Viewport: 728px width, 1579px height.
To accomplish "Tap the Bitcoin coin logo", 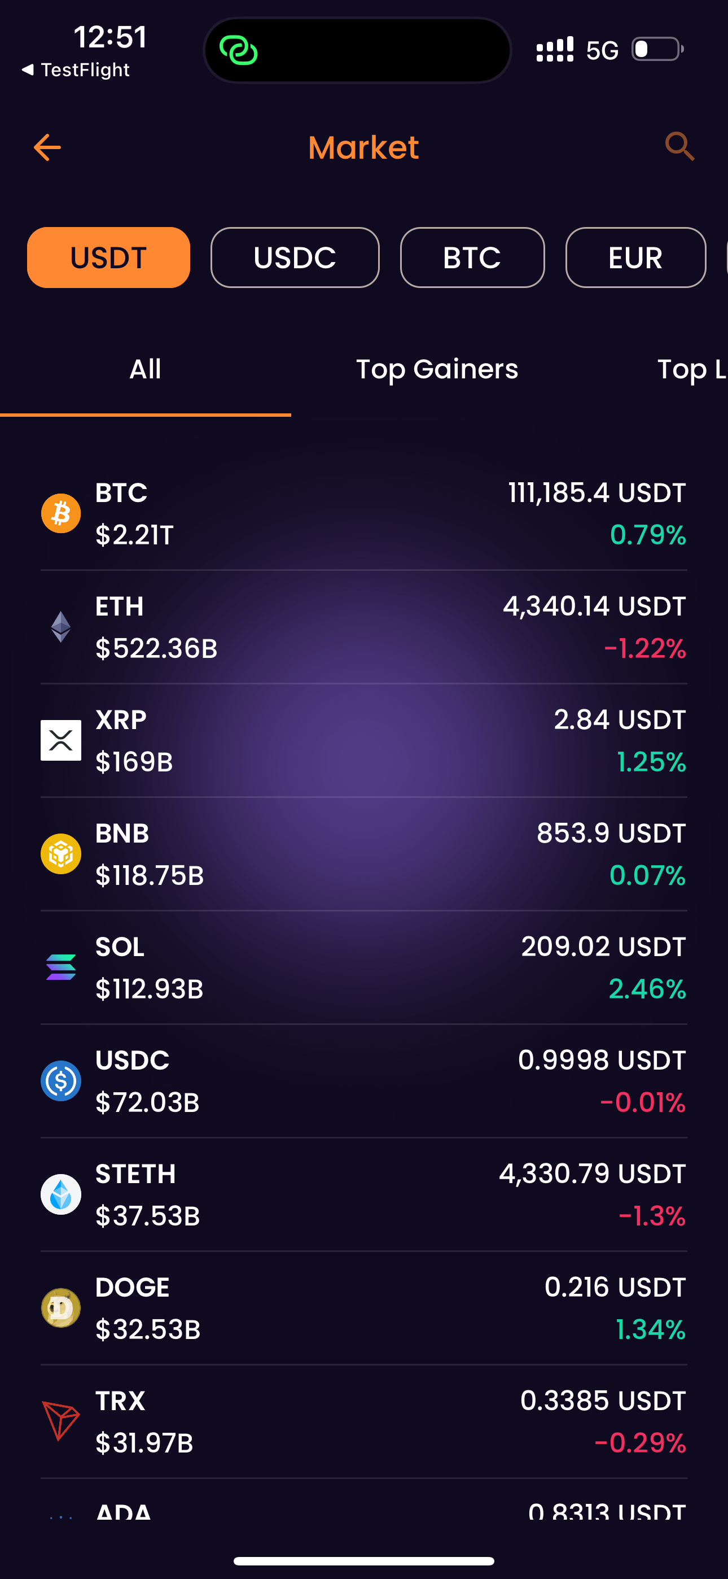I will point(61,514).
